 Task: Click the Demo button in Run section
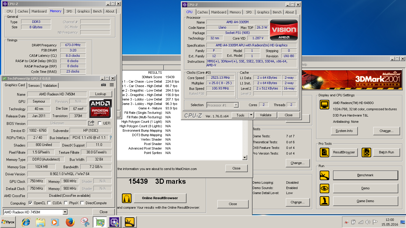pyautogui.click(x=365, y=188)
